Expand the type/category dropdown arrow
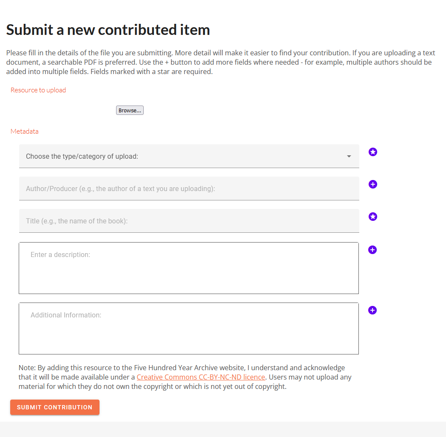 pyautogui.click(x=349, y=156)
